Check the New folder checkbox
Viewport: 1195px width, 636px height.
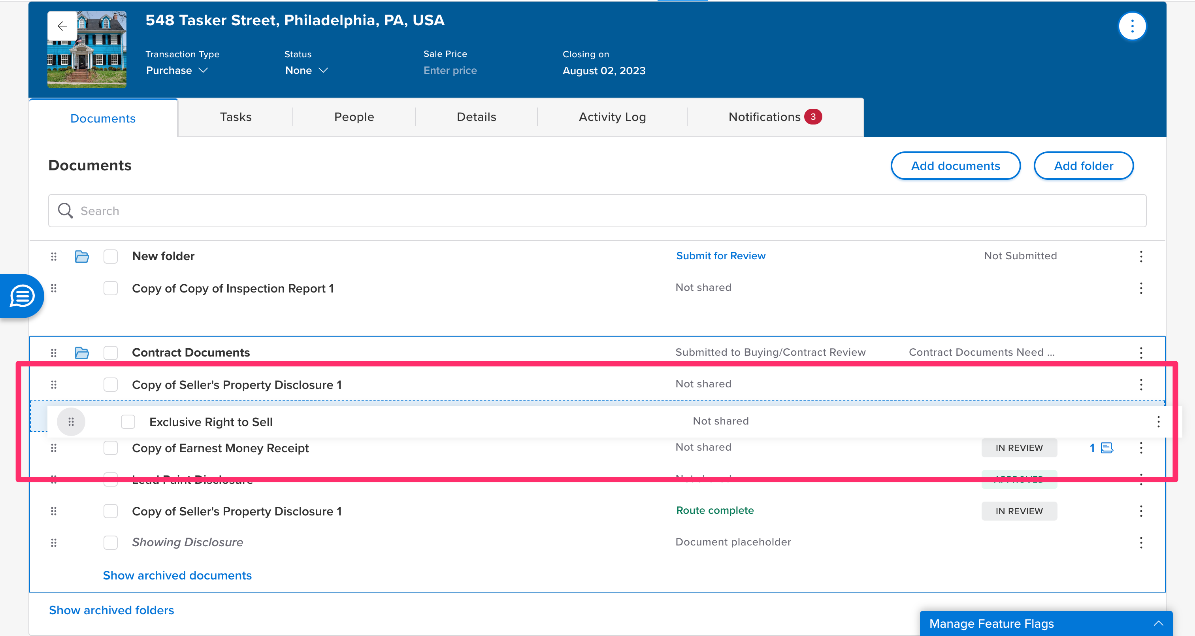(x=110, y=256)
